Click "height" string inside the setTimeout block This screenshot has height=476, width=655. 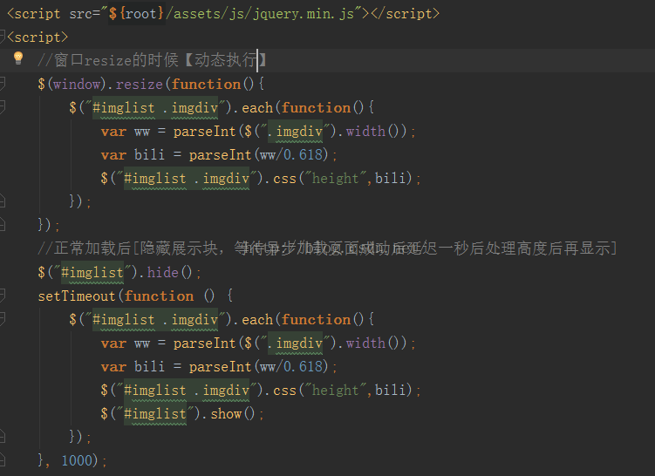point(335,390)
